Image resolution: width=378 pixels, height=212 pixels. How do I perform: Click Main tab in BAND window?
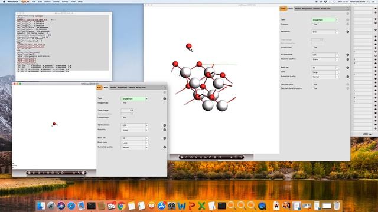pos(291,9)
